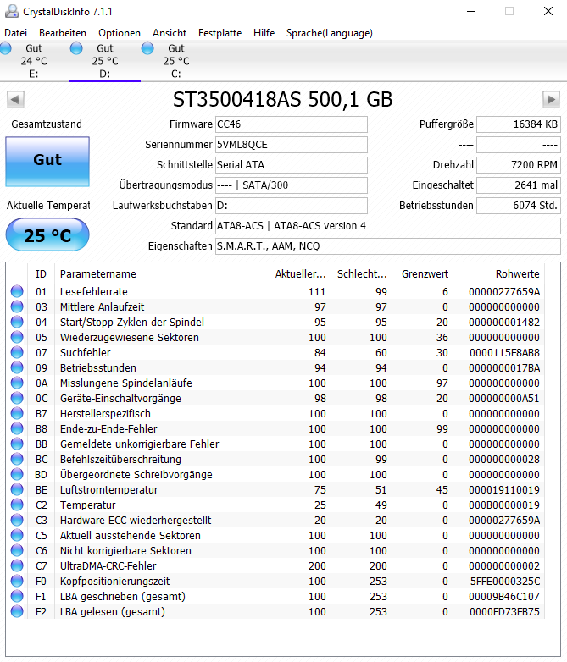Click the Gut health status button
This screenshot has height=662, width=567.
tap(47, 162)
